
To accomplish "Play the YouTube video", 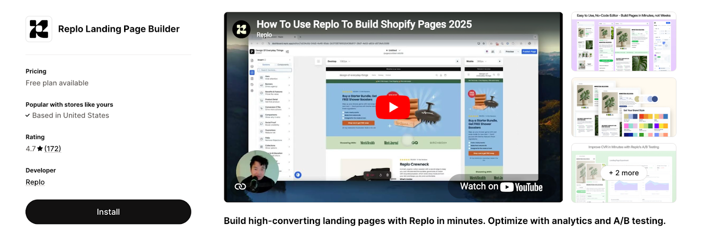I will click(393, 107).
